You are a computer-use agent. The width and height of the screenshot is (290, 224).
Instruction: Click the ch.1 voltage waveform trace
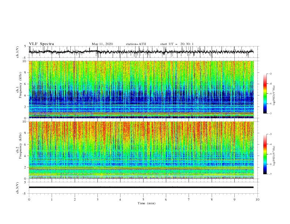point(141,52)
